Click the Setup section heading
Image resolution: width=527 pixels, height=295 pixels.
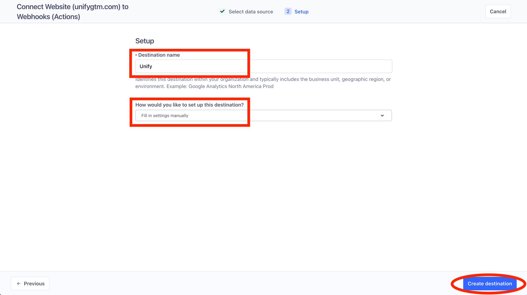pyautogui.click(x=145, y=41)
